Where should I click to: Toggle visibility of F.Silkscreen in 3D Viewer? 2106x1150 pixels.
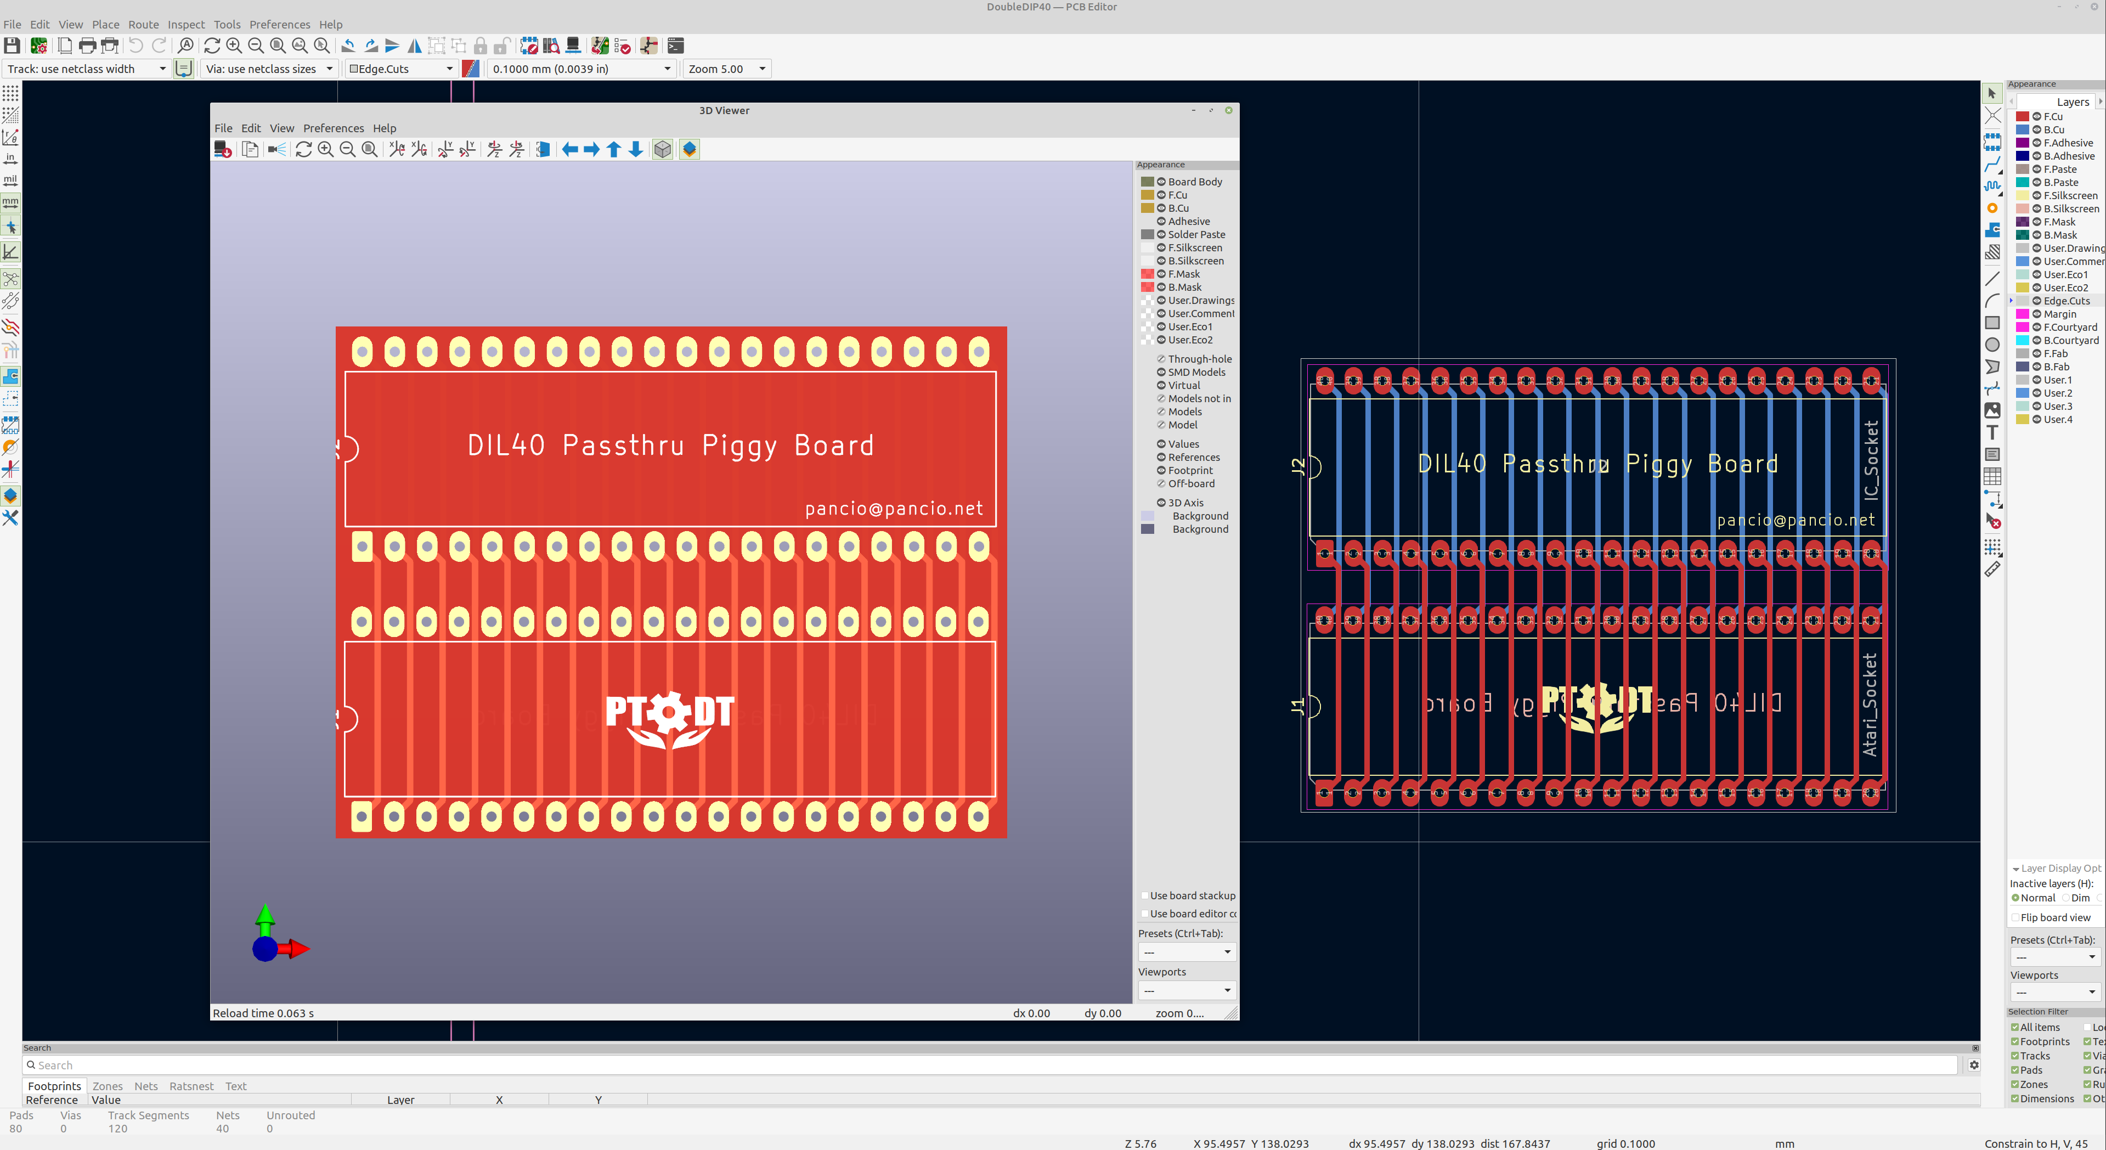[1161, 248]
